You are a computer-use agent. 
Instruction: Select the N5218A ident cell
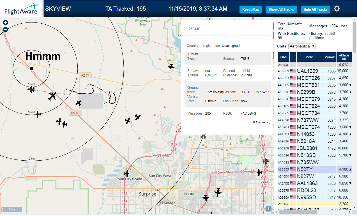[x=309, y=141]
